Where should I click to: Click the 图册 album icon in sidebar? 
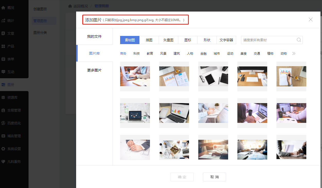pos(3,85)
